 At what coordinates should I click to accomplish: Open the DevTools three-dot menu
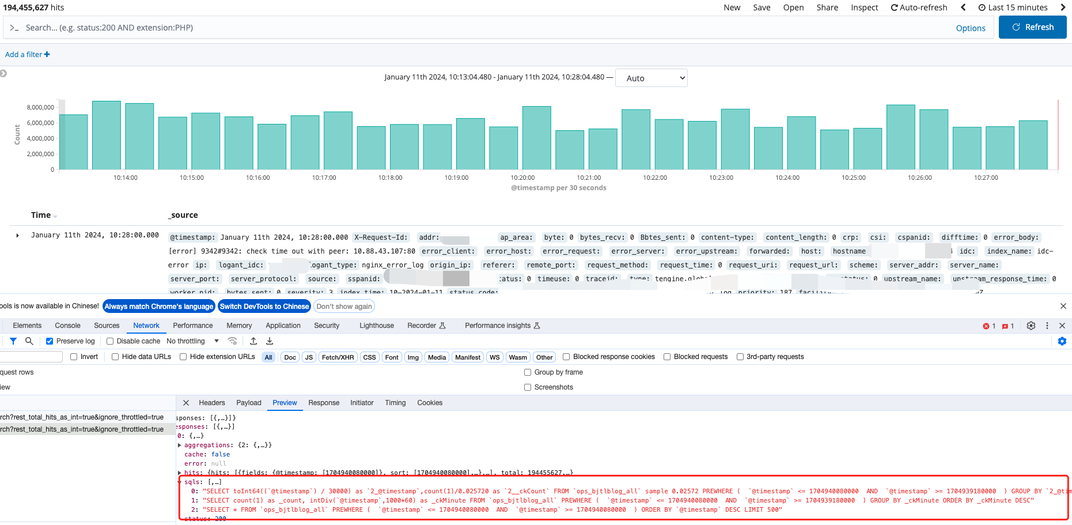tap(1047, 326)
